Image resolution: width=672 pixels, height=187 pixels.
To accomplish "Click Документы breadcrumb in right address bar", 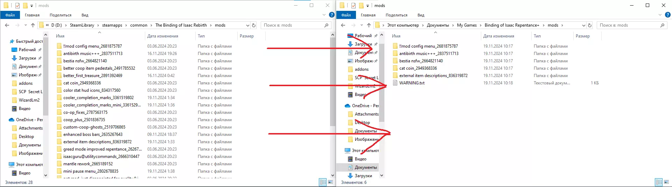I will 438,25.
